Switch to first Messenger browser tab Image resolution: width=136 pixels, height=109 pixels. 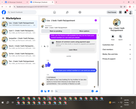(16, 2)
